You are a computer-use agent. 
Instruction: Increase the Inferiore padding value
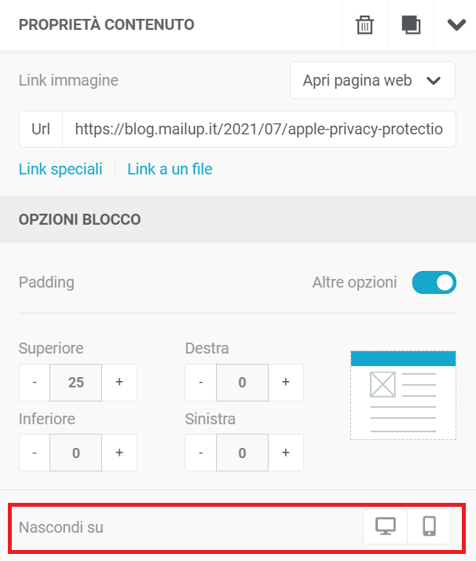(x=119, y=453)
